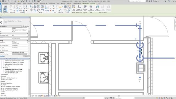This screenshot has height=99, width=176.
Task: Open the customize quick access dropdown
Action: [43, 1]
